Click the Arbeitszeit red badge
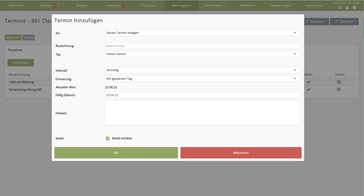 coord(123,6)
